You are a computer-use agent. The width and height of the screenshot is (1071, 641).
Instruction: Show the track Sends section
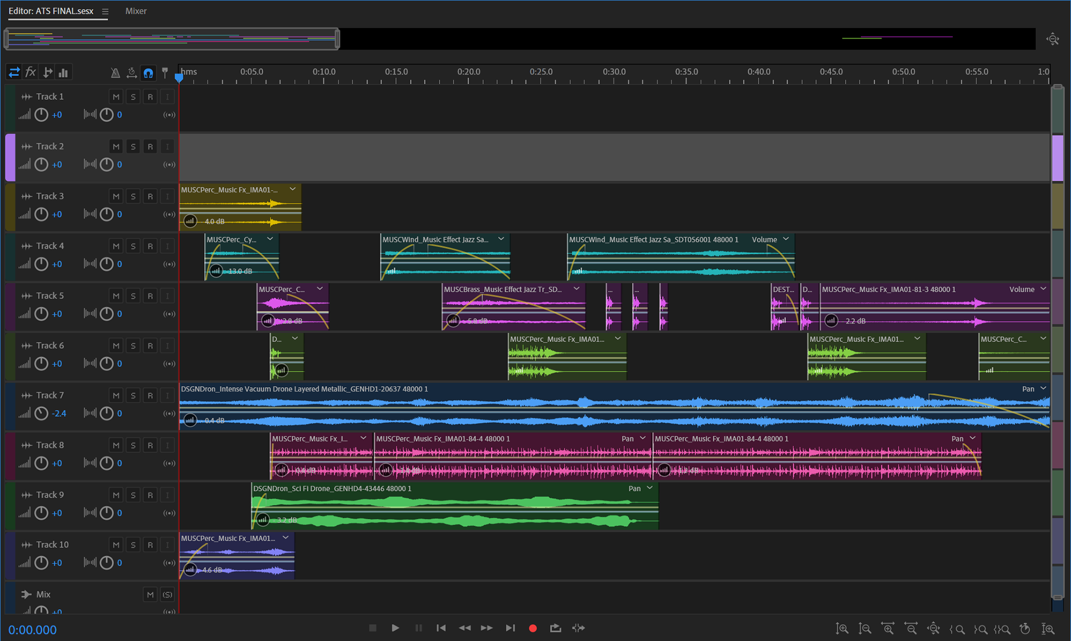point(47,73)
